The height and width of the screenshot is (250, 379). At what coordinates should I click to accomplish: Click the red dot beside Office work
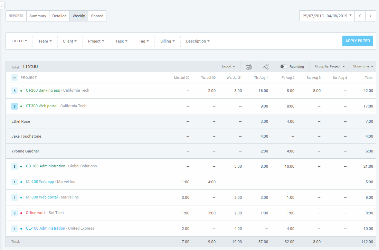21,213
